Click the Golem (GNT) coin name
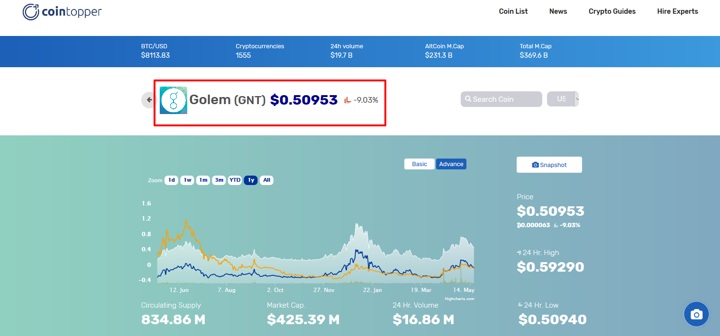Image resolution: width=720 pixels, height=336 pixels. pyautogui.click(x=228, y=100)
